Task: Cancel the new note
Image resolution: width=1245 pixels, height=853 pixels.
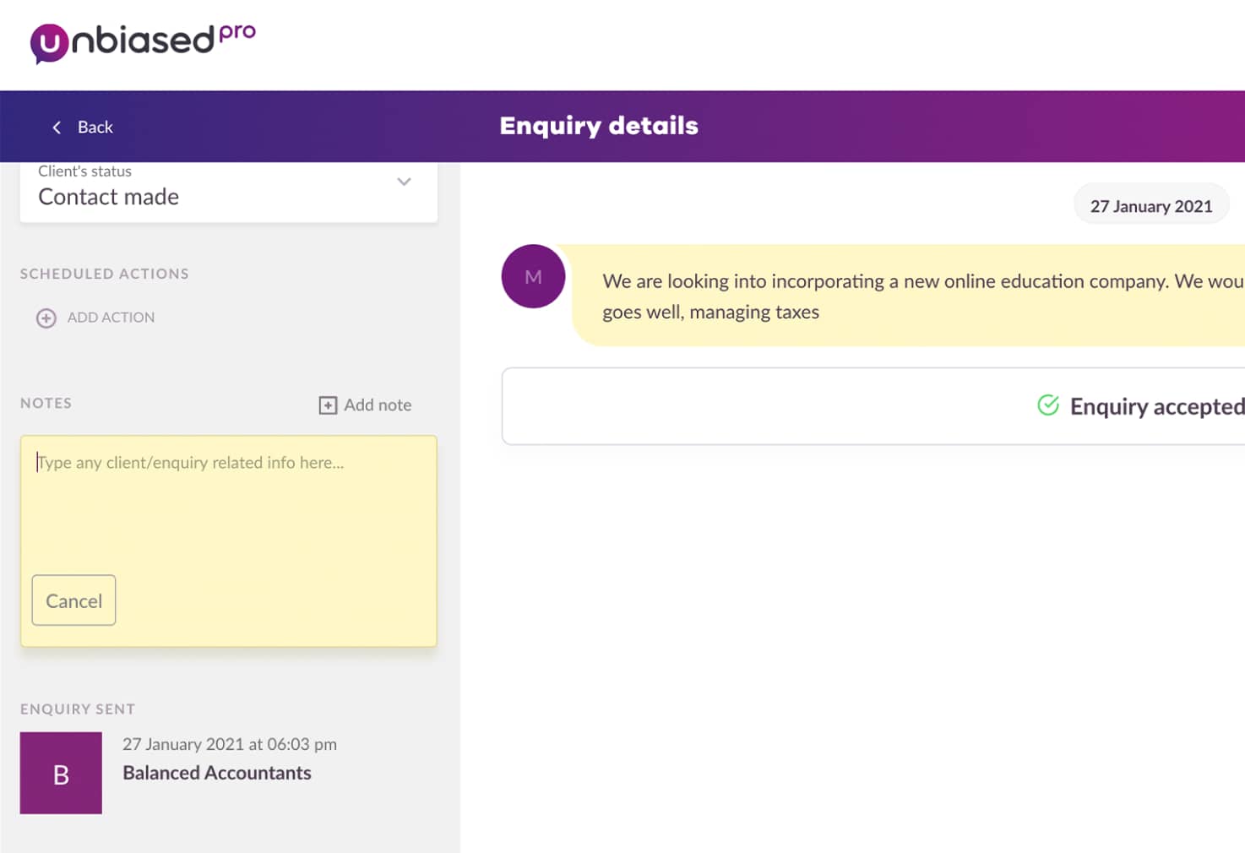Action: tap(73, 600)
